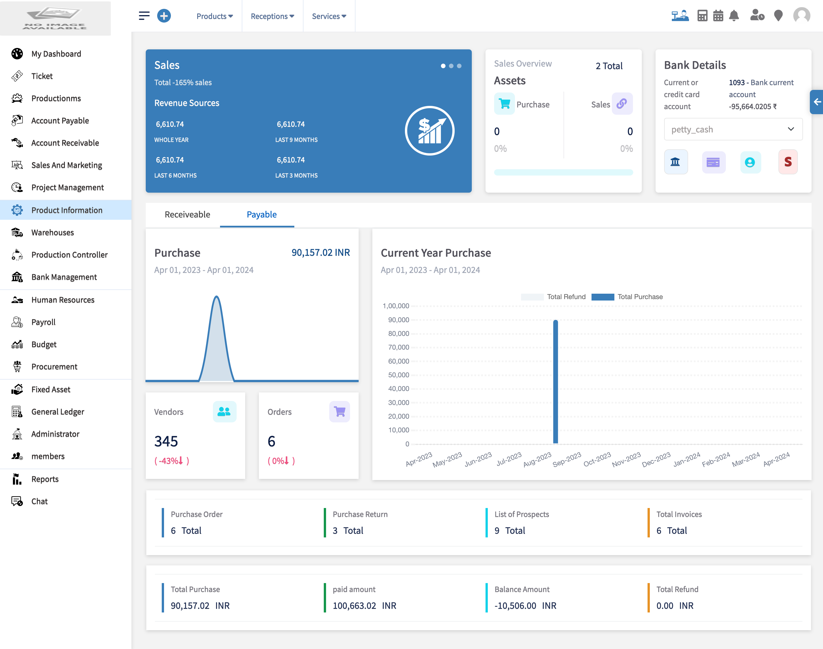Open the location pin icon in top bar

tap(778, 16)
